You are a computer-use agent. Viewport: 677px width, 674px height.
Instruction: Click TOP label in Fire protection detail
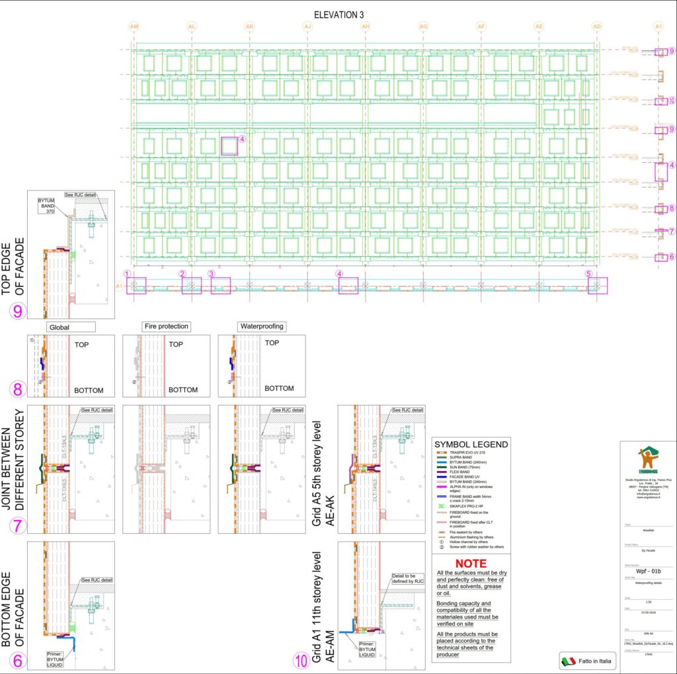point(176,345)
